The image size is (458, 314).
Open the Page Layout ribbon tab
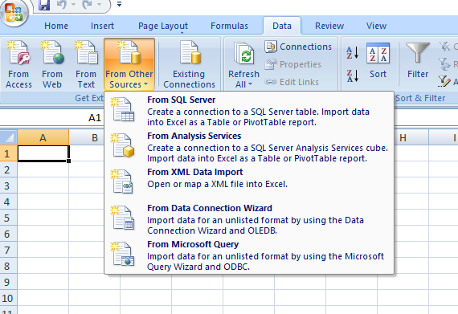pyautogui.click(x=163, y=26)
